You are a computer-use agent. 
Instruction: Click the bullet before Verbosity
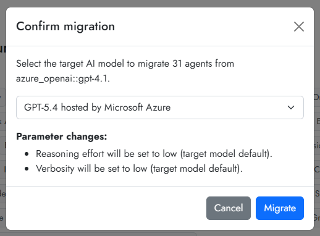(x=27, y=169)
